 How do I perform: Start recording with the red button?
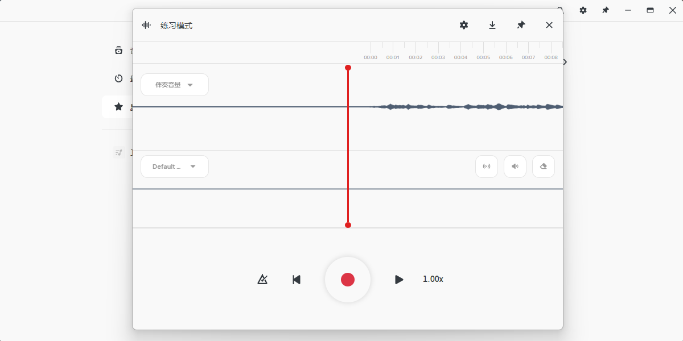coord(348,279)
